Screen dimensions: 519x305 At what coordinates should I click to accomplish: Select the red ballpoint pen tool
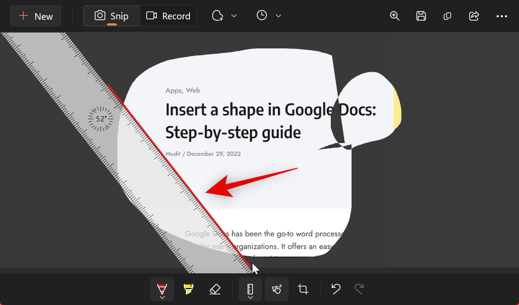[x=162, y=289]
